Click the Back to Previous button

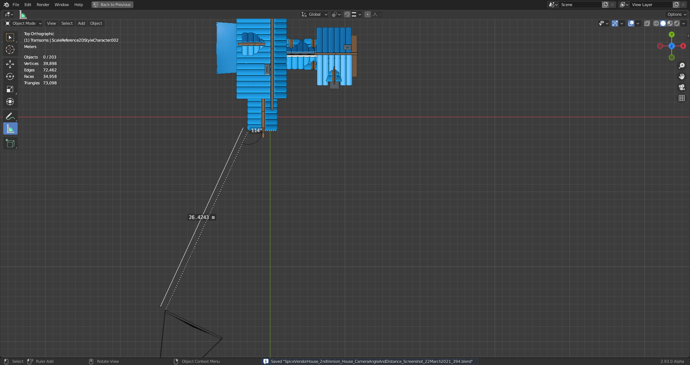point(112,5)
